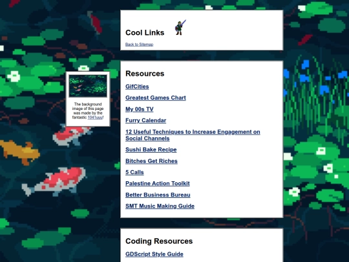Image resolution: width=349 pixels, height=262 pixels.
Task: Go to the Furry Calendar link
Action: (x=145, y=120)
